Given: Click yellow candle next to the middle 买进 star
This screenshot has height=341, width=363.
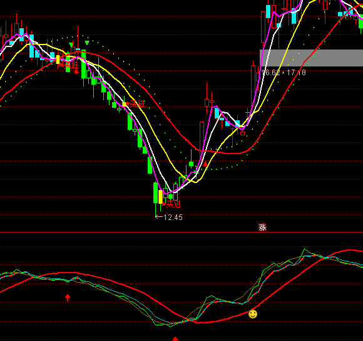Looking at the screenshot, I should [125, 104].
